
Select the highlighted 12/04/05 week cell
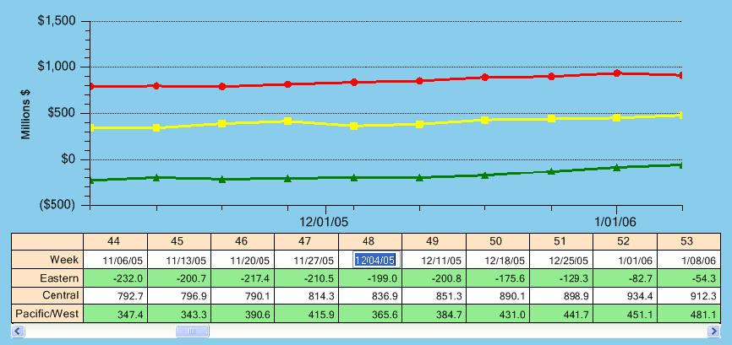pyautogui.click(x=376, y=260)
